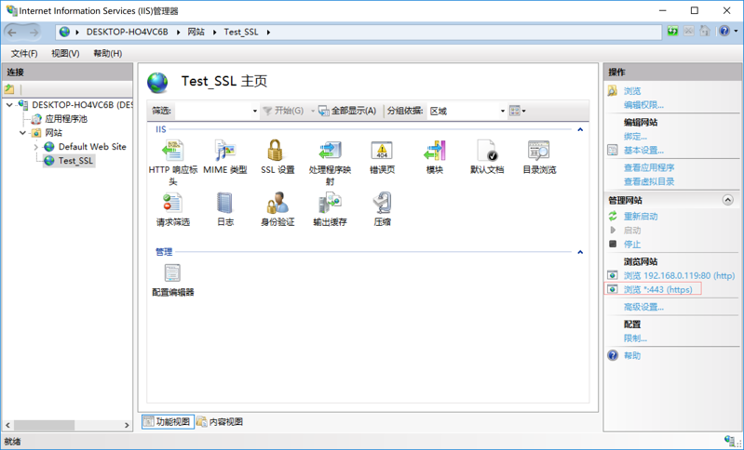Click scroll right arrow in connections panel
Screen dimensions: 744x450
tap(127, 426)
